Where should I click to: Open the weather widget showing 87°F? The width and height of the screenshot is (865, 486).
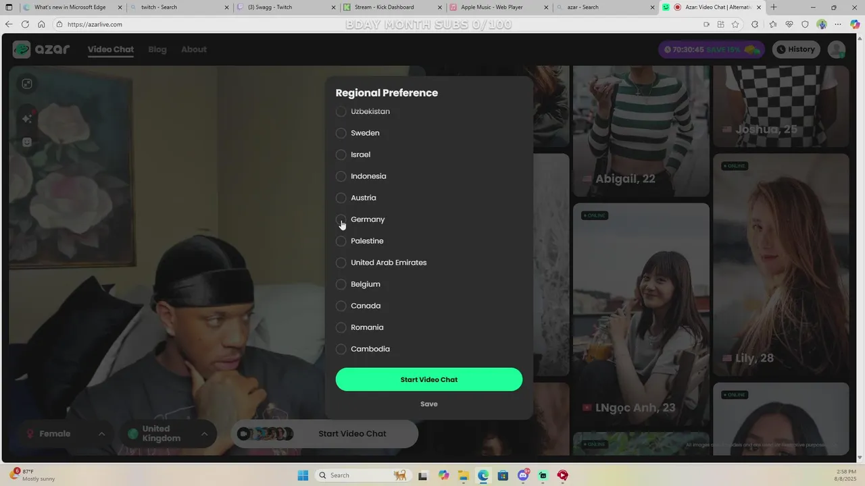32,475
